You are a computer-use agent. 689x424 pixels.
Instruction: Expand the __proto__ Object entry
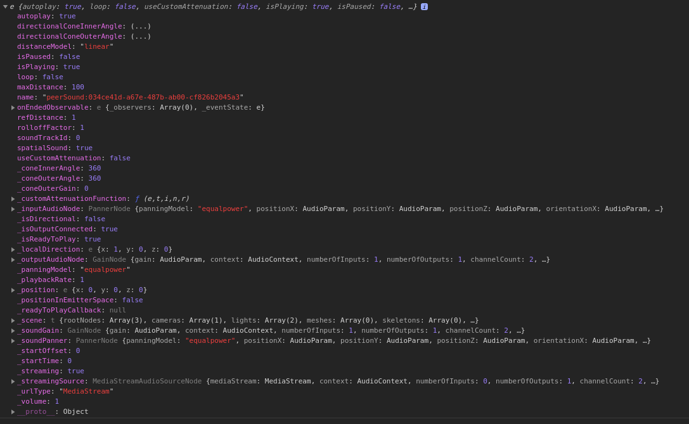click(13, 412)
